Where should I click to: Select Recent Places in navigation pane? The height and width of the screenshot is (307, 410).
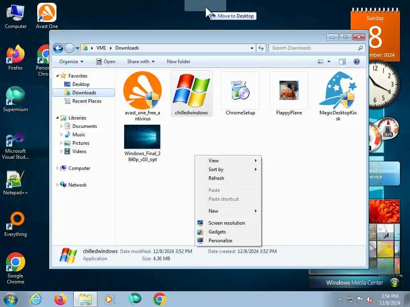pyautogui.click(x=86, y=101)
